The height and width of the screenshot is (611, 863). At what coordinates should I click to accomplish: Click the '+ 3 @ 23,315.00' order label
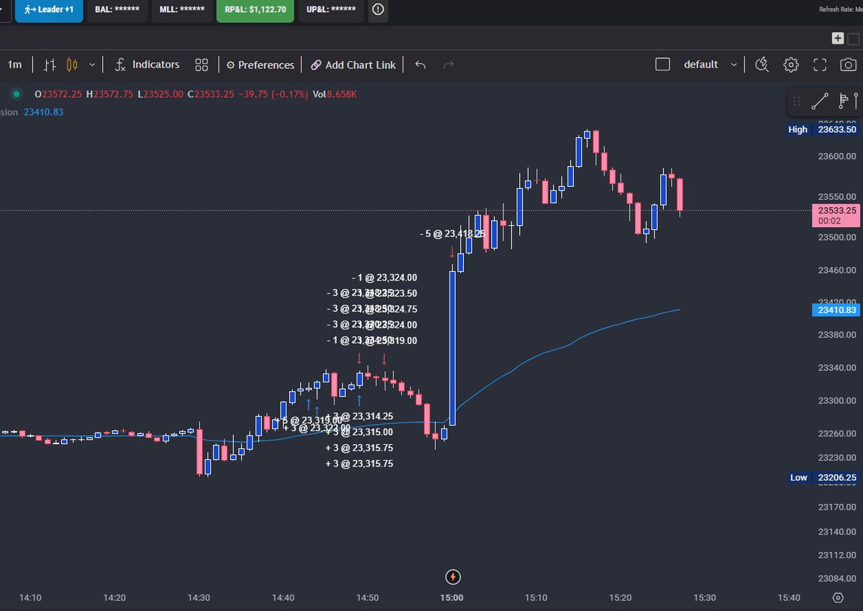[x=360, y=432]
